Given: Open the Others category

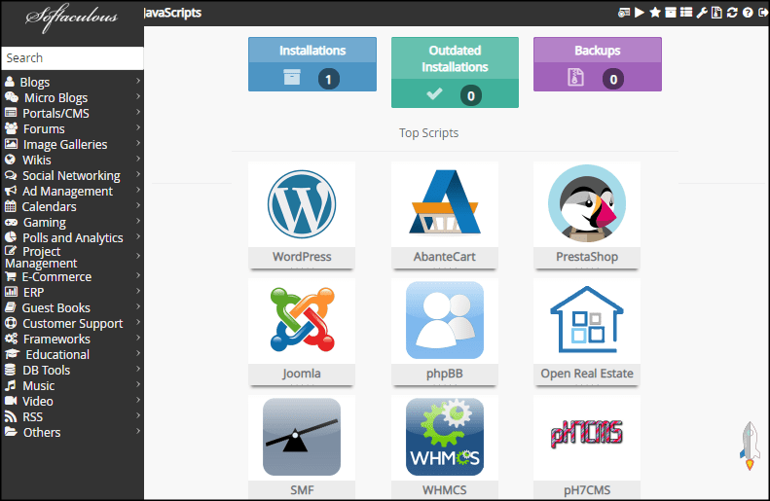Looking at the screenshot, I should coord(42,433).
